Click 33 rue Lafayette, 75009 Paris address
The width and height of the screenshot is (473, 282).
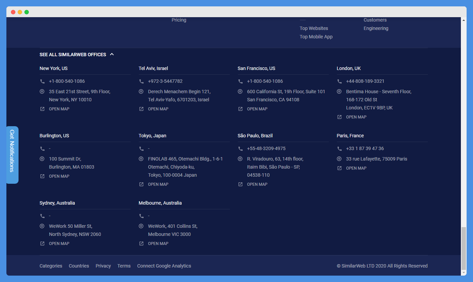tap(377, 159)
